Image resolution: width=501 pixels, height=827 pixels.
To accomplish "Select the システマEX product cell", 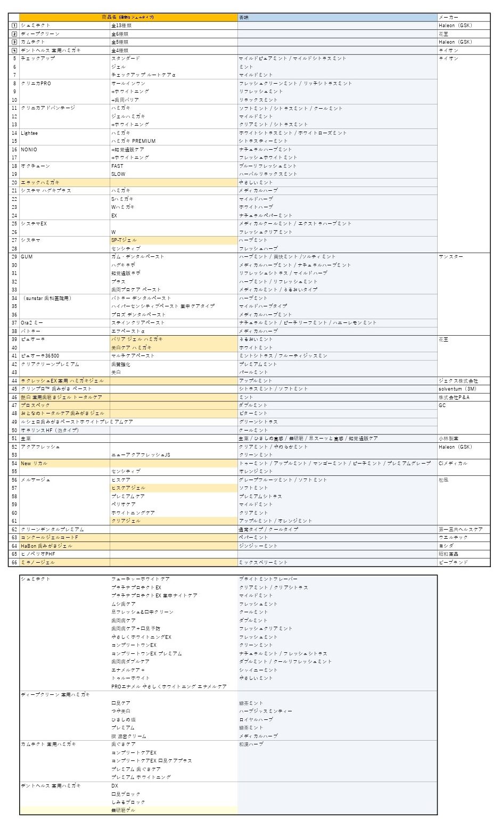I will click(65, 224).
